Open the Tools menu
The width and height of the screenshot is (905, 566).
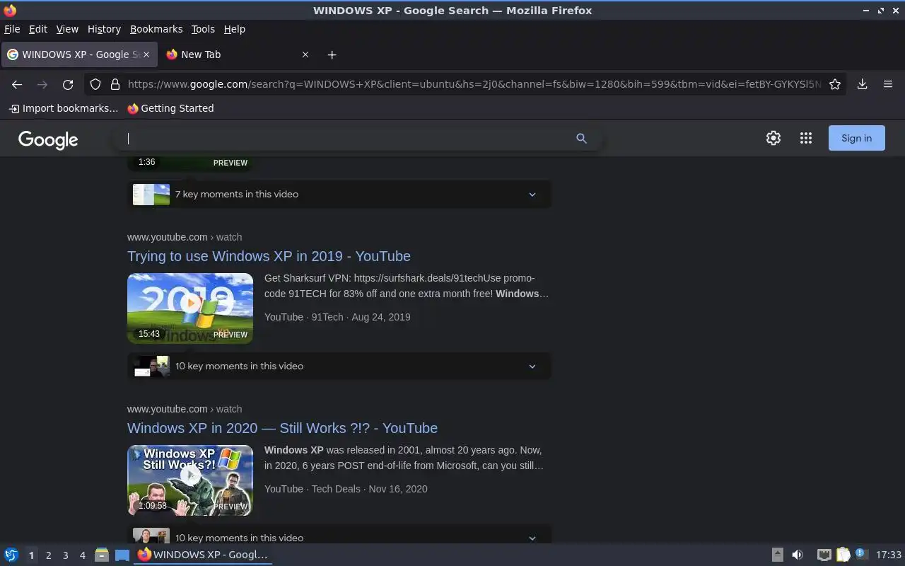[203, 29]
